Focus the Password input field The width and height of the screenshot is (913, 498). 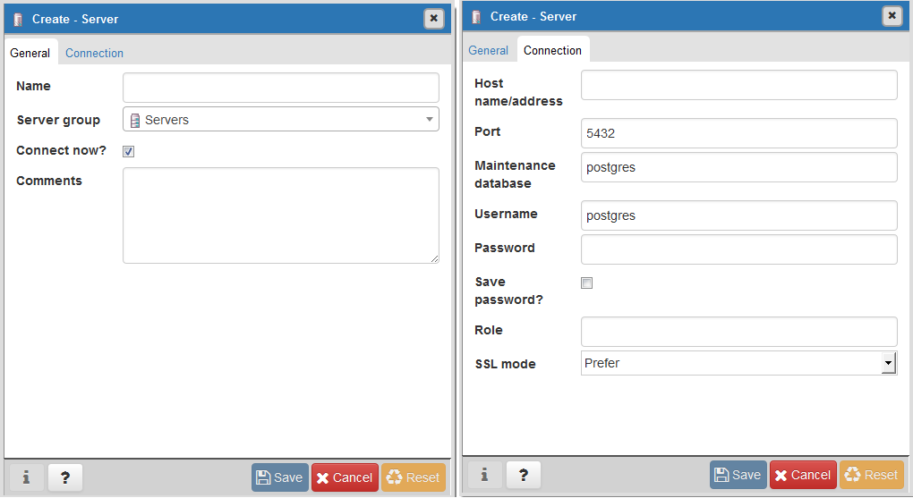738,249
